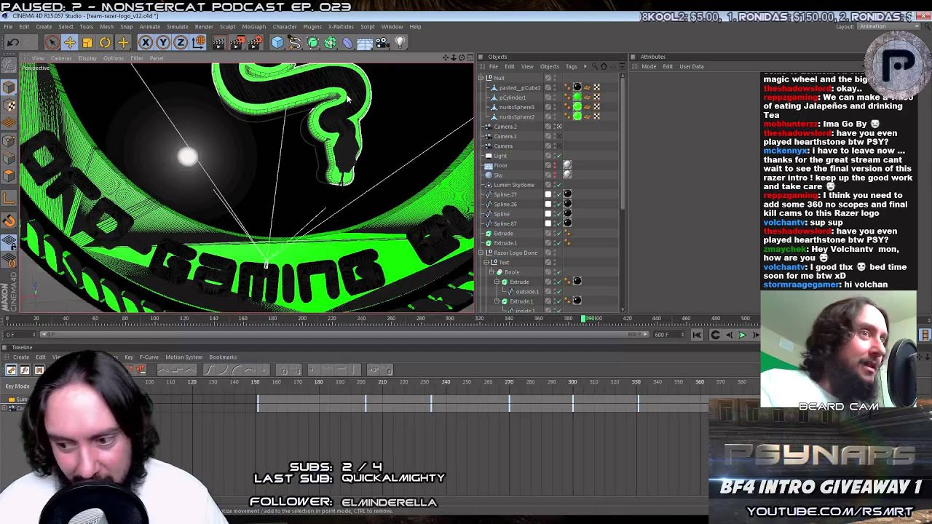
Task: Open timeline Bookmarks menu
Action: tap(223, 357)
